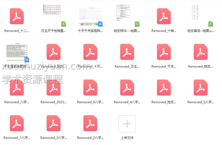Open the Removed_2023... PDF icon
The height and width of the screenshot is (145, 222).
click(54, 88)
